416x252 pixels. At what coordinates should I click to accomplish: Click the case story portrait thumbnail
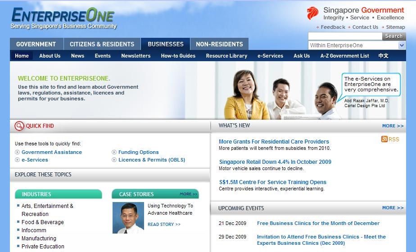click(128, 218)
